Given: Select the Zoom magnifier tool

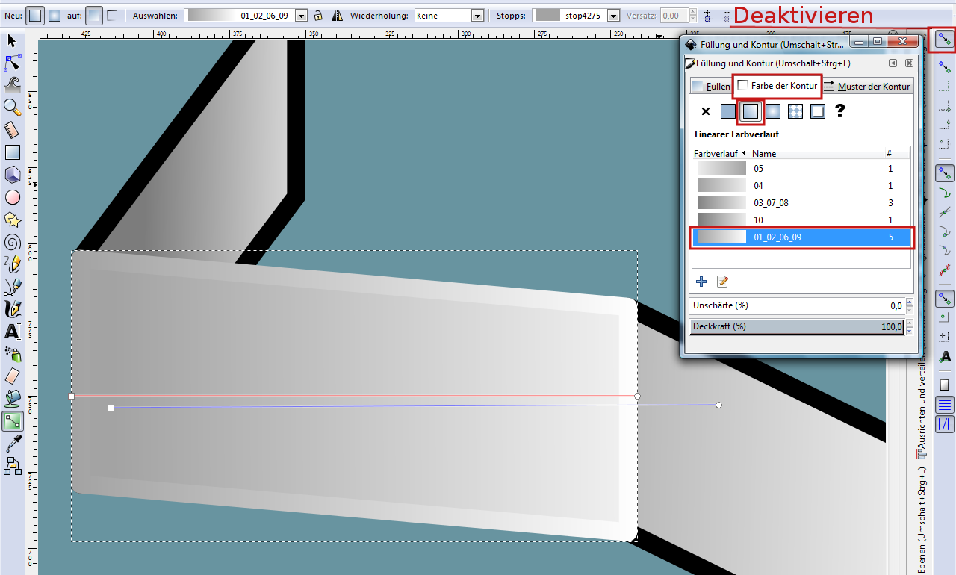Looking at the screenshot, I should click(x=12, y=108).
